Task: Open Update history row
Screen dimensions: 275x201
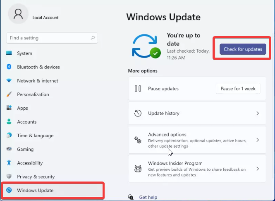Action: pyautogui.click(x=197, y=113)
